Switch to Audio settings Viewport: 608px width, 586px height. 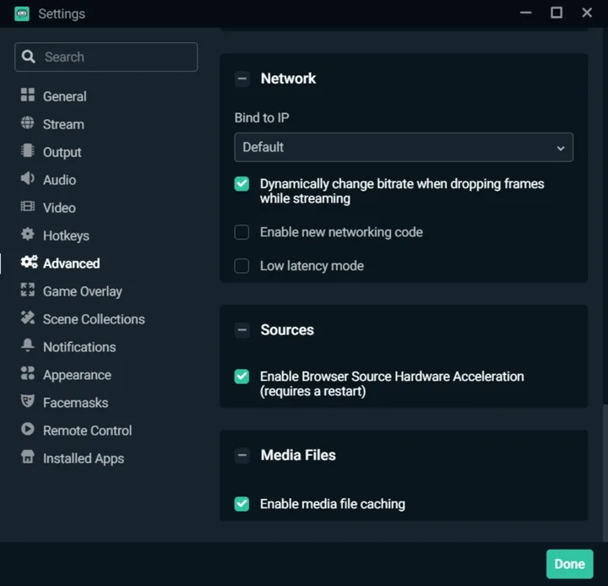pos(59,180)
